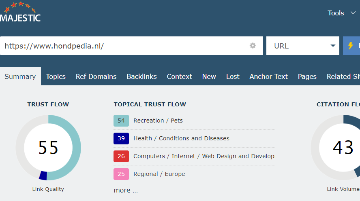
Task: Click the Topical Trust Flow heading
Action: [150, 104]
